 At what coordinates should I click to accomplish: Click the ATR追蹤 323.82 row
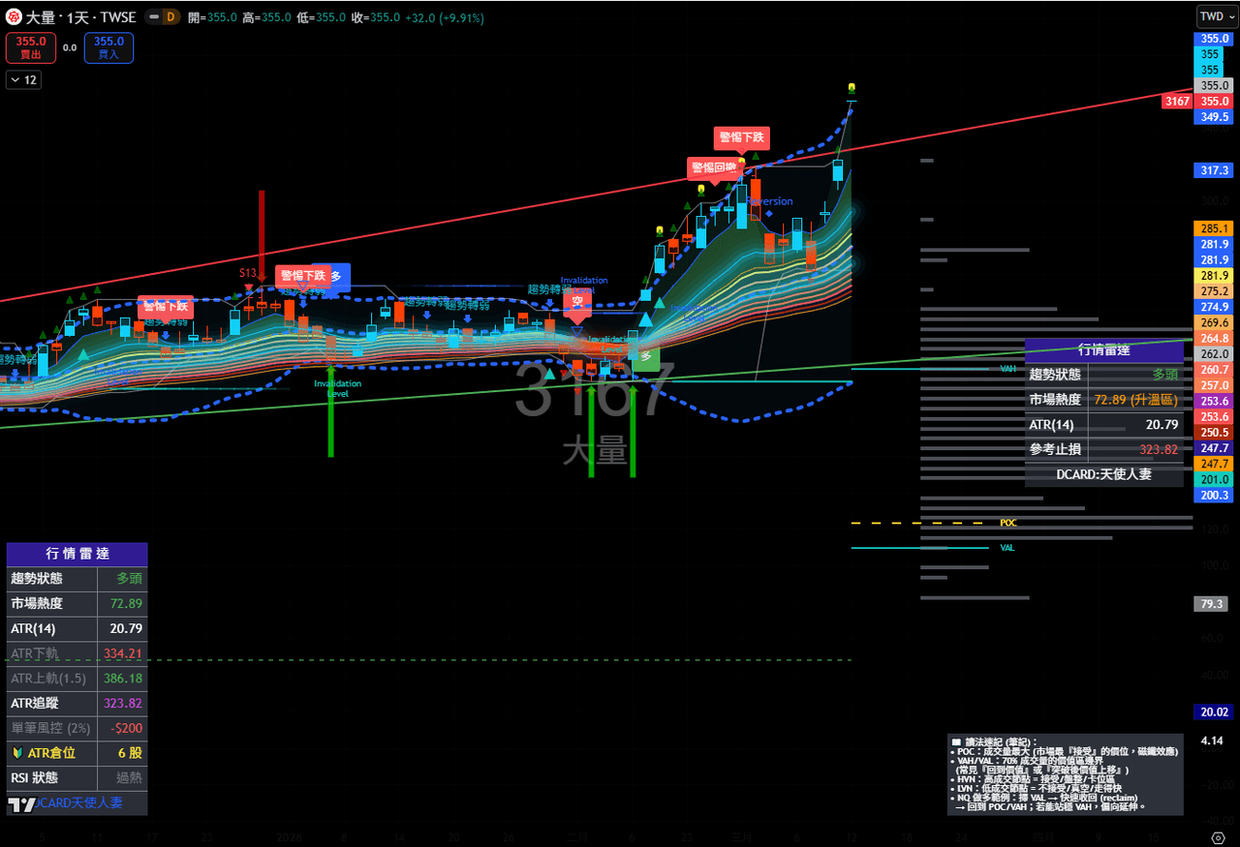[x=77, y=704]
